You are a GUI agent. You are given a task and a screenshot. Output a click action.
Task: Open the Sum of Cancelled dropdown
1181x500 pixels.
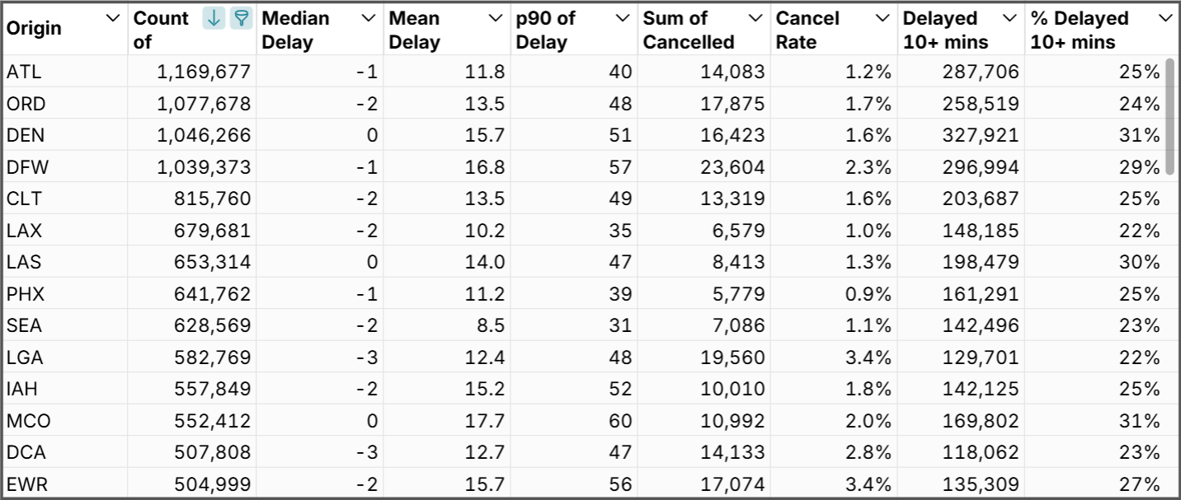pos(755,18)
